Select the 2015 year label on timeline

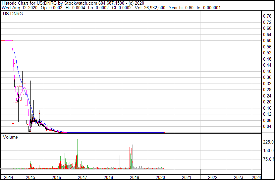click(30, 177)
